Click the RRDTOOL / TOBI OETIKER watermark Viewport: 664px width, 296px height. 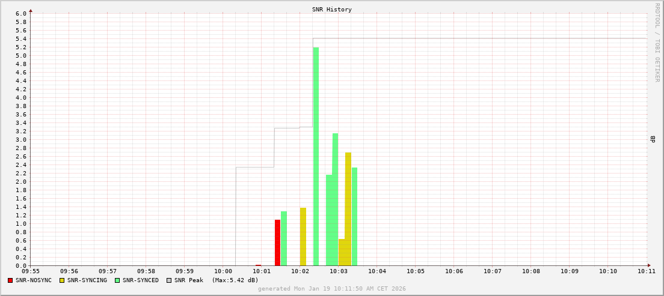click(657, 42)
